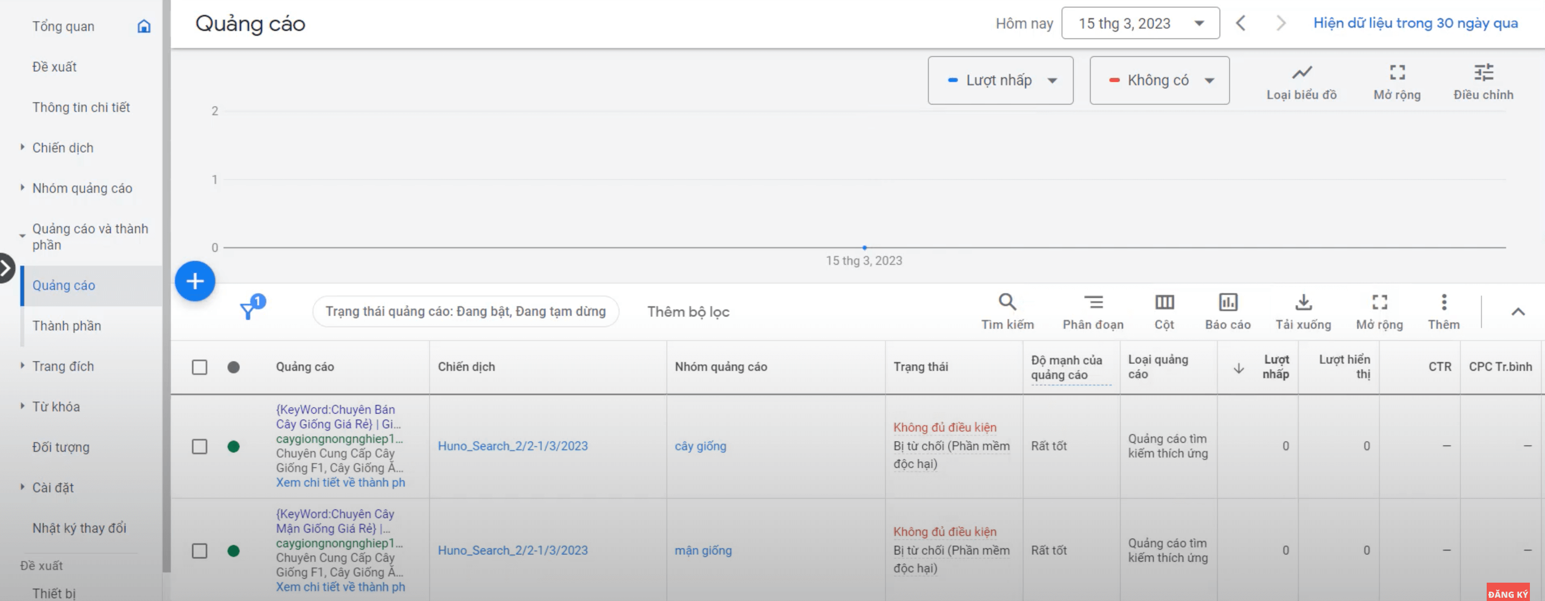Select Thành phần in sidebar

point(66,326)
